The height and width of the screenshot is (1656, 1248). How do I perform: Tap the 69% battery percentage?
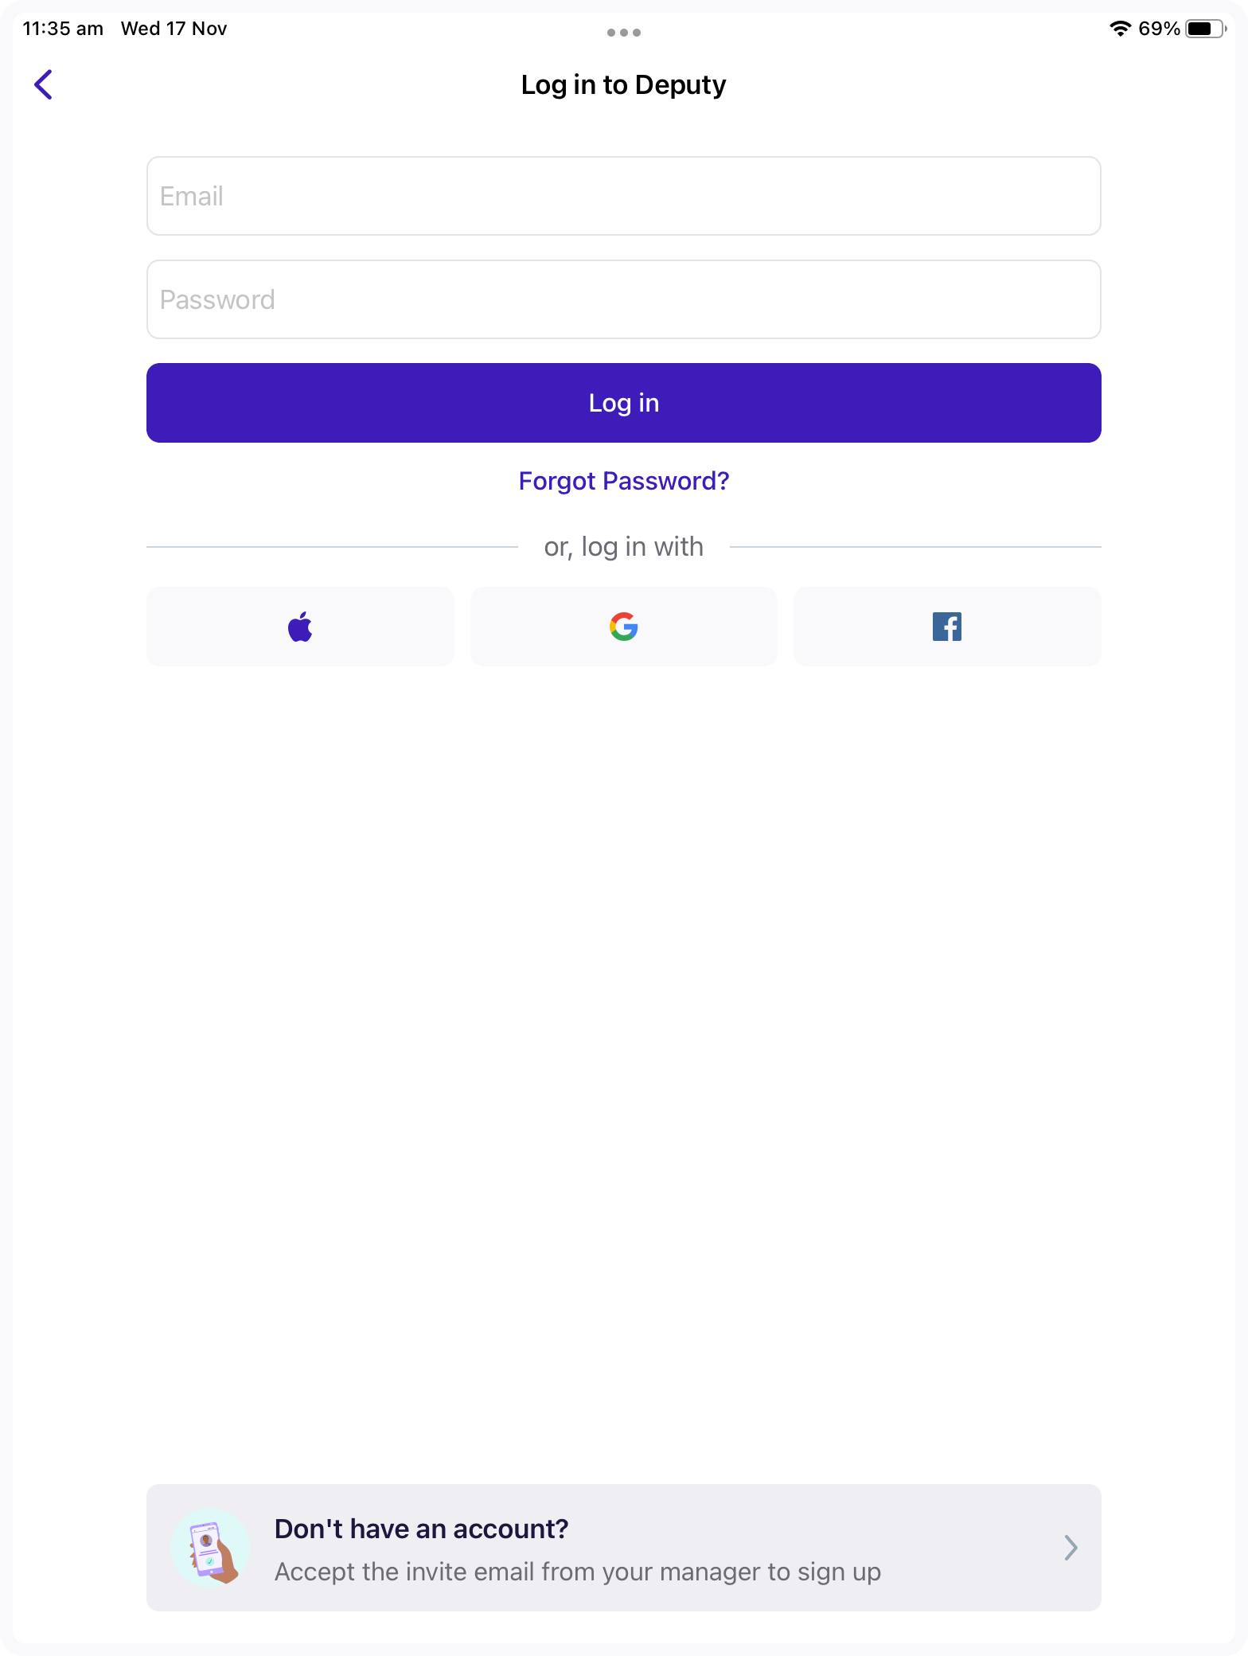point(1158,29)
